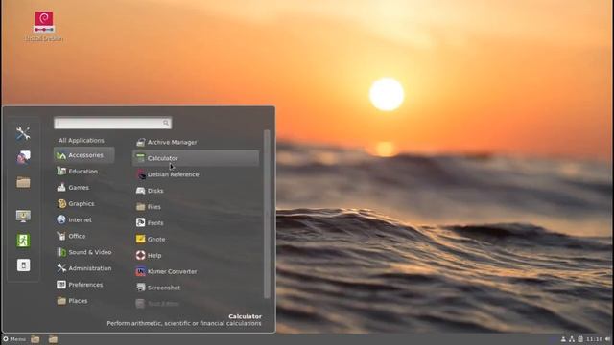Launch the Calculator application
The image size is (614, 345).
tap(196, 158)
